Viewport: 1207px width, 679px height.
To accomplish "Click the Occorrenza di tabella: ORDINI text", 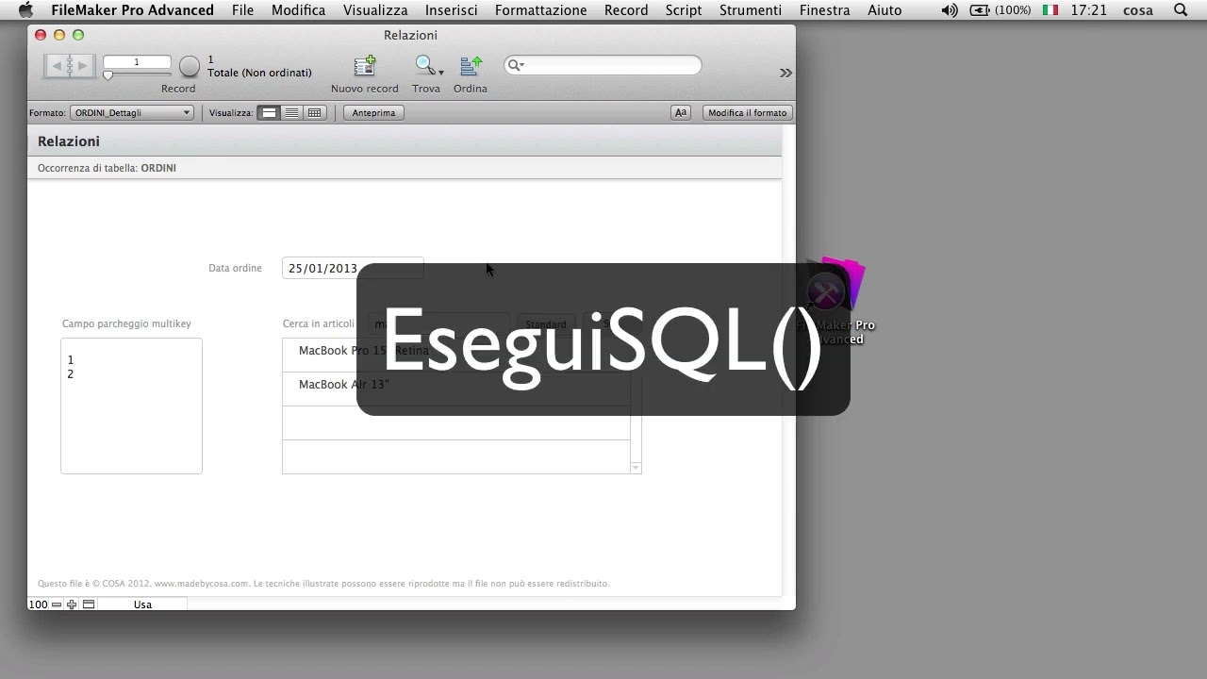I will click(107, 168).
